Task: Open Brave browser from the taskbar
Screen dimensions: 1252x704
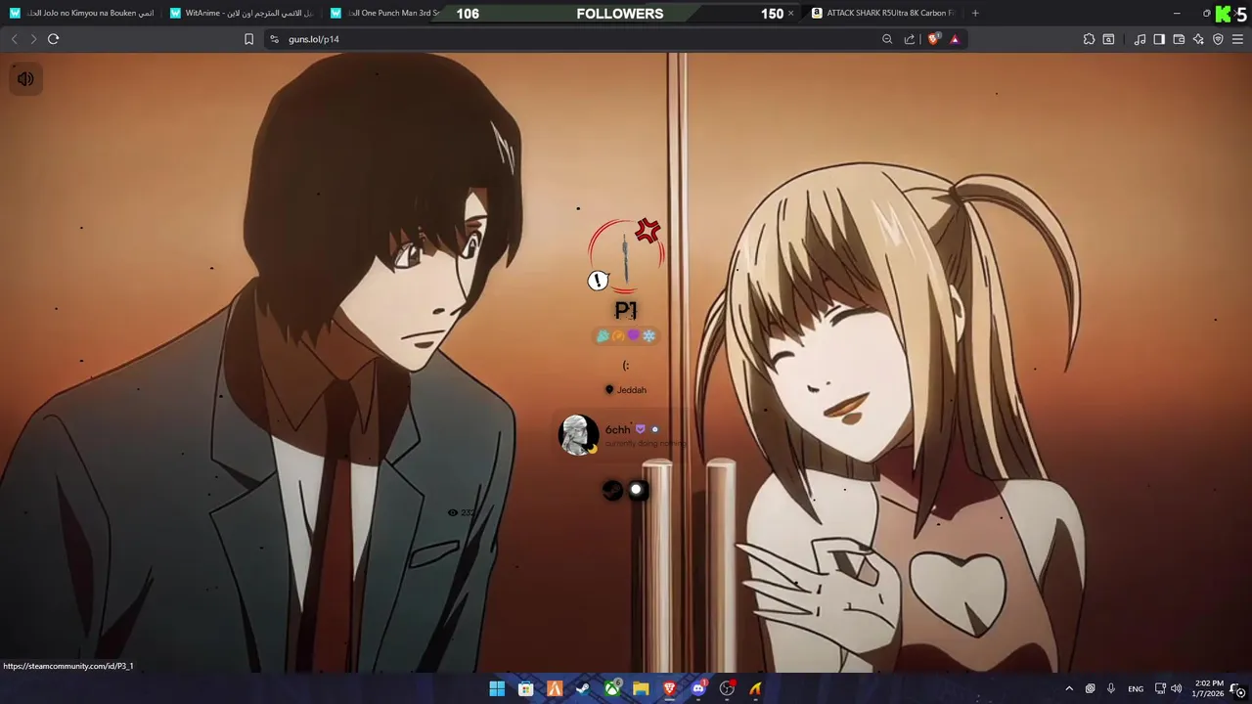Action: pyautogui.click(x=670, y=688)
